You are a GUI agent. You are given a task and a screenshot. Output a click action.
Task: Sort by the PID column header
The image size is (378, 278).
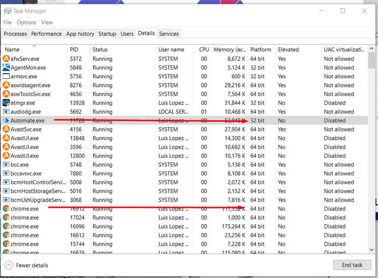[x=79, y=50]
